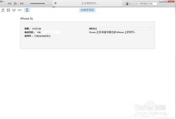This screenshot has height=119, width=176.
Task: Click the fast forward next track button
Action: (x=22, y=4)
